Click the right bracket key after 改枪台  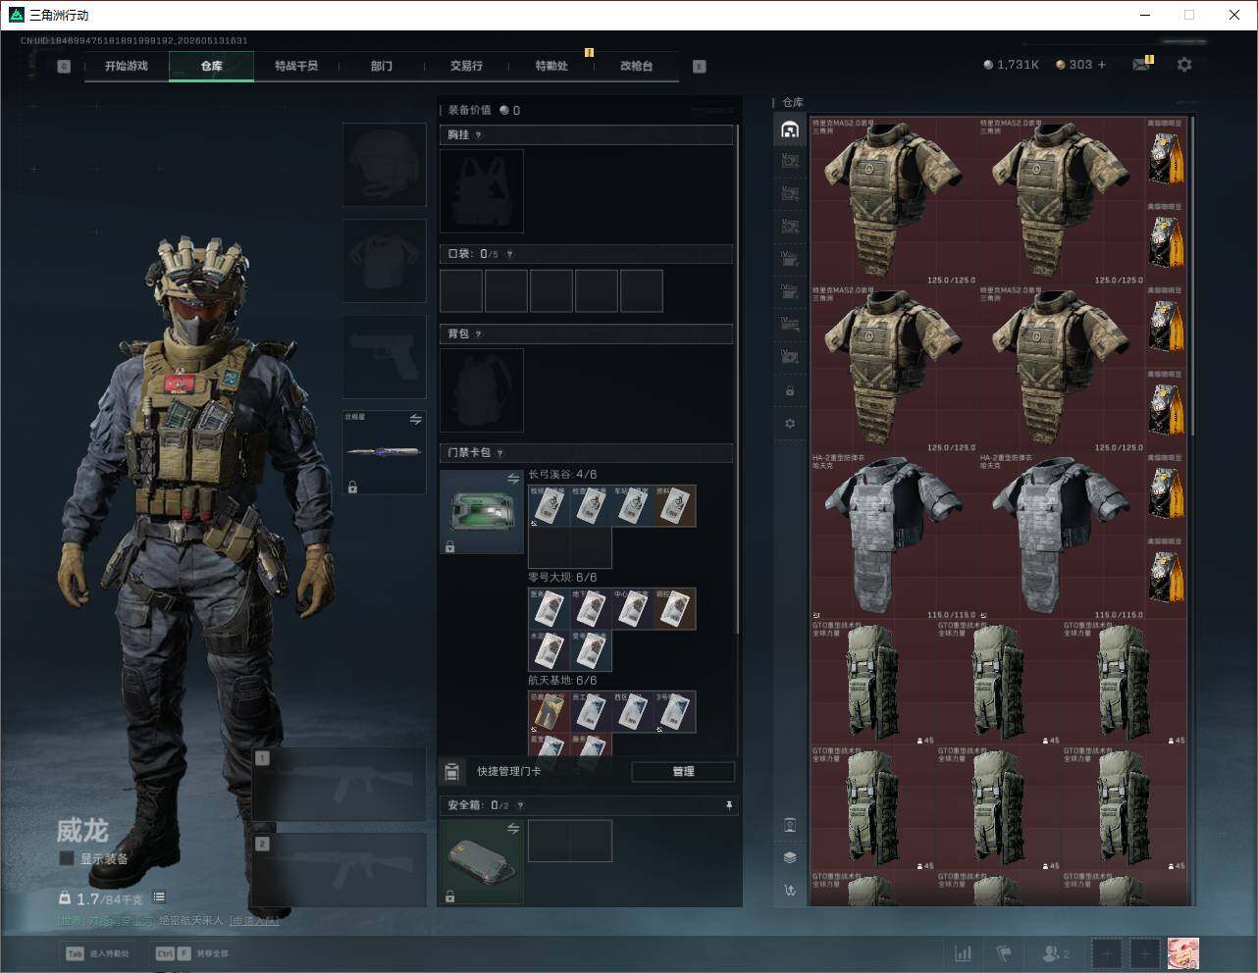pyautogui.click(x=699, y=67)
